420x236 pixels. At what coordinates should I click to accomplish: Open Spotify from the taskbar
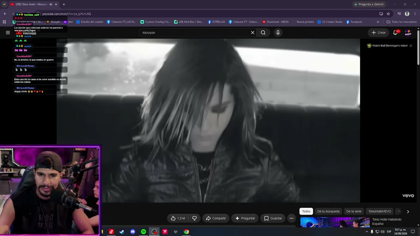(x=143, y=232)
